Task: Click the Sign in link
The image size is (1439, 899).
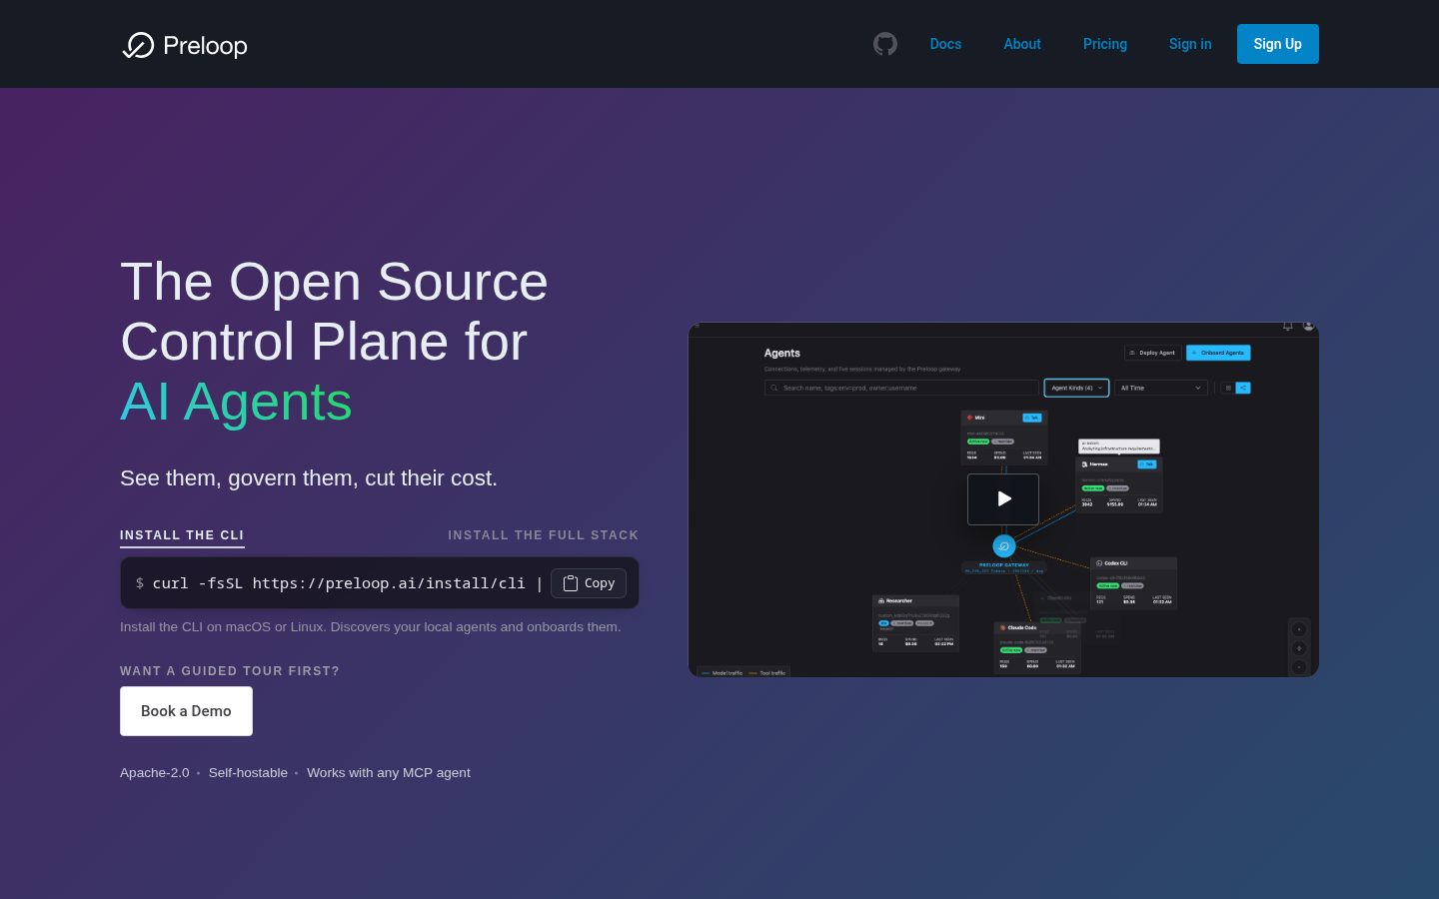Action: click(1190, 44)
